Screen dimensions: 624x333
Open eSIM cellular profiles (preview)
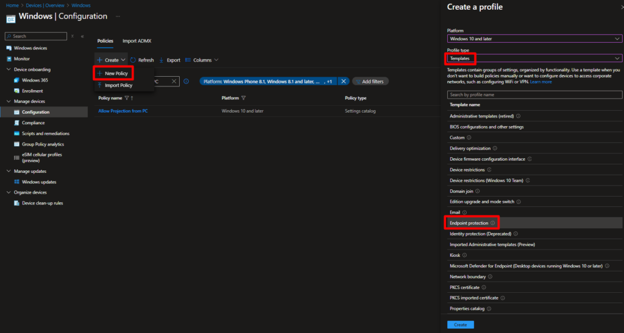pyautogui.click(x=42, y=157)
